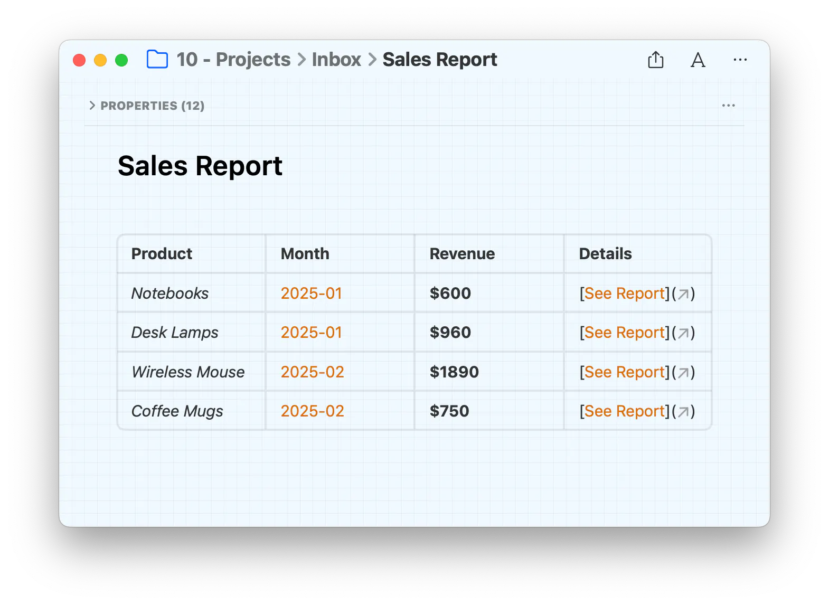Click the Revenue column header
Image resolution: width=829 pixels, height=605 pixels.
click(462, 254)
